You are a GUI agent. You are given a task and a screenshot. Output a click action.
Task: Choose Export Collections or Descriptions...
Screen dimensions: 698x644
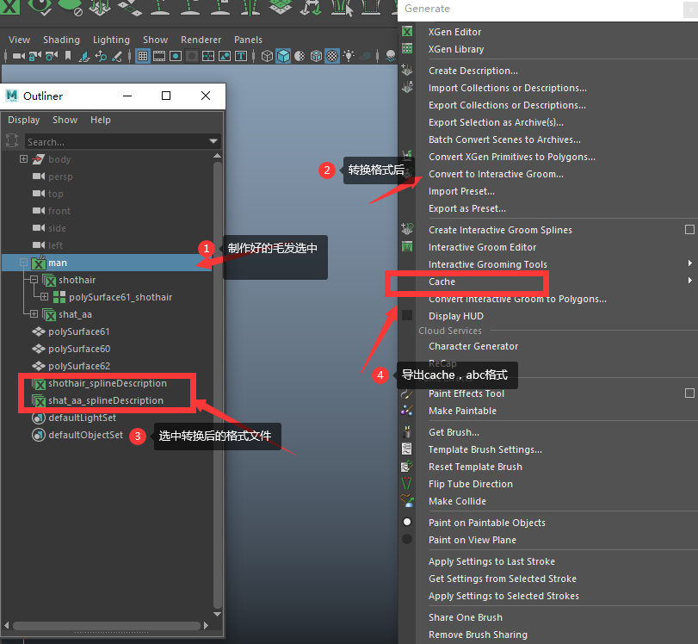[507, 105]
